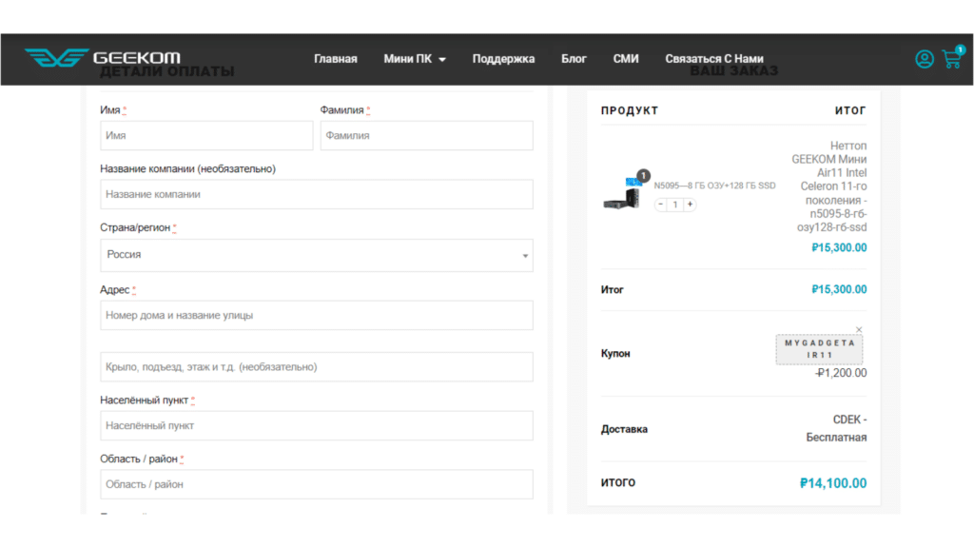974x548 pixels.
Task: Open the Страна/регион dropdown showing Россия
Action: coord(317,255)
